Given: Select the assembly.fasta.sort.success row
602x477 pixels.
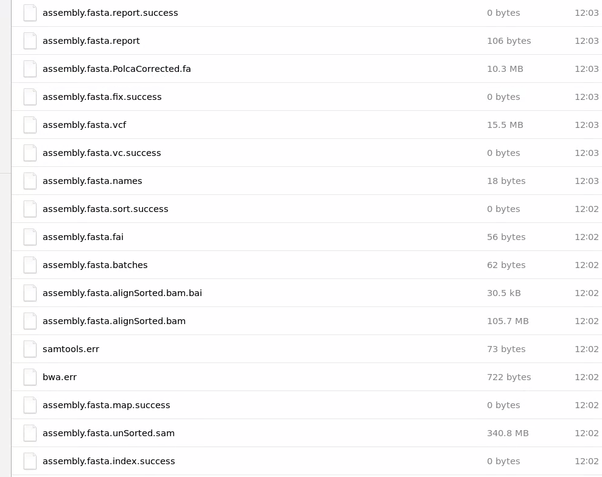Looking at the screenshot, I should [307, 209].
